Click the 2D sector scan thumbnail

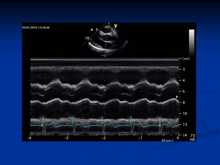click(x=106, y=40)
